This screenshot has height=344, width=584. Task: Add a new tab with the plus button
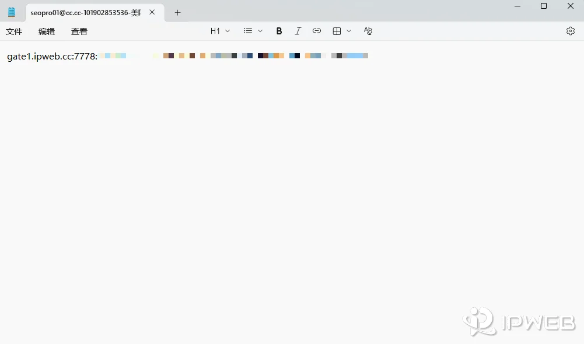[178, 12]
